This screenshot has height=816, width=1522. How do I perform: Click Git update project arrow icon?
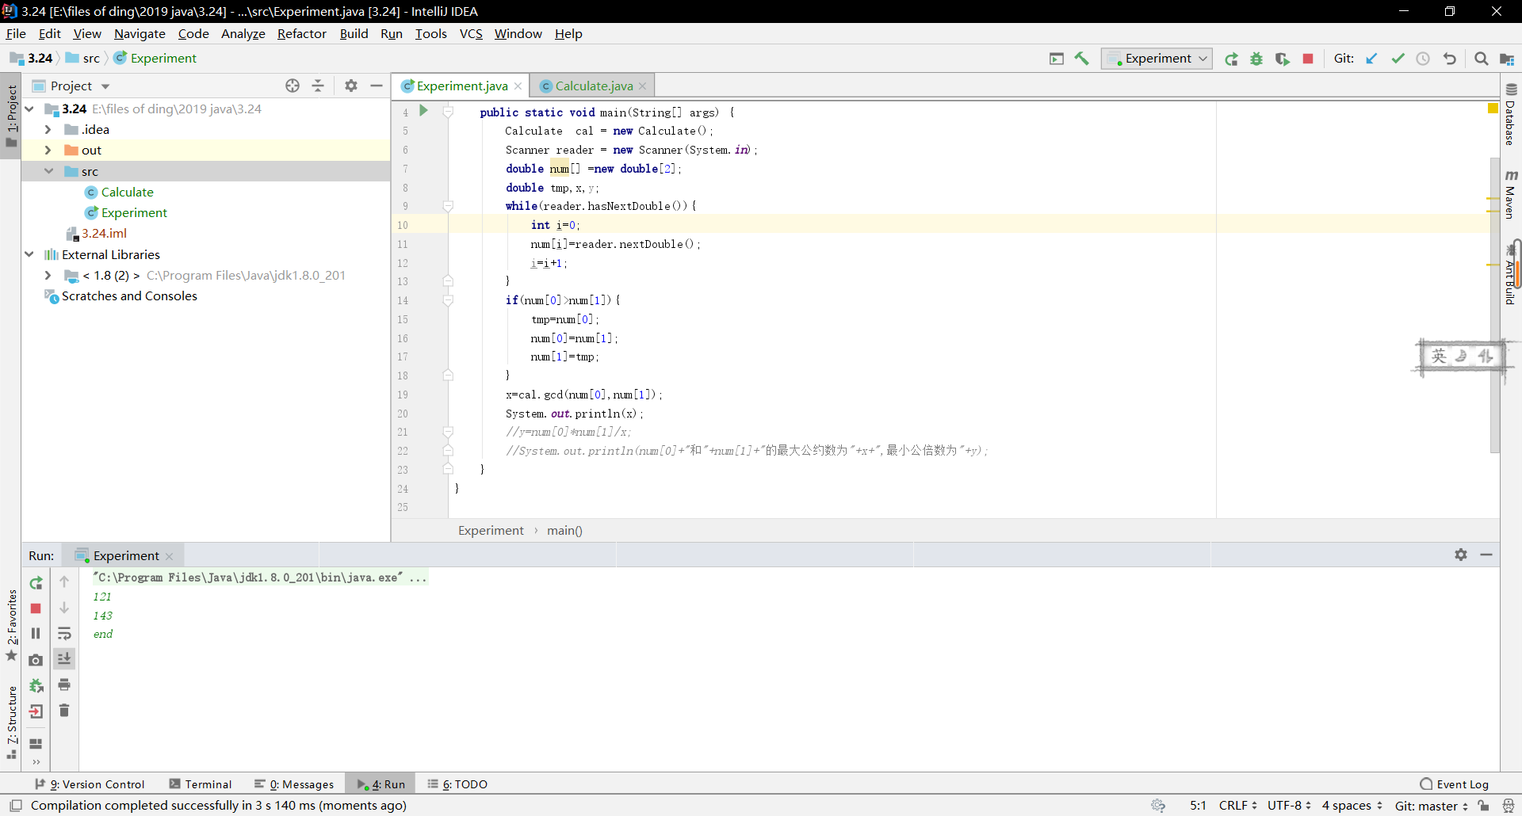coord(1371,59)
